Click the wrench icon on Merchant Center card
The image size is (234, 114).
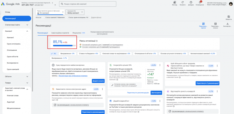pos(168,65)
